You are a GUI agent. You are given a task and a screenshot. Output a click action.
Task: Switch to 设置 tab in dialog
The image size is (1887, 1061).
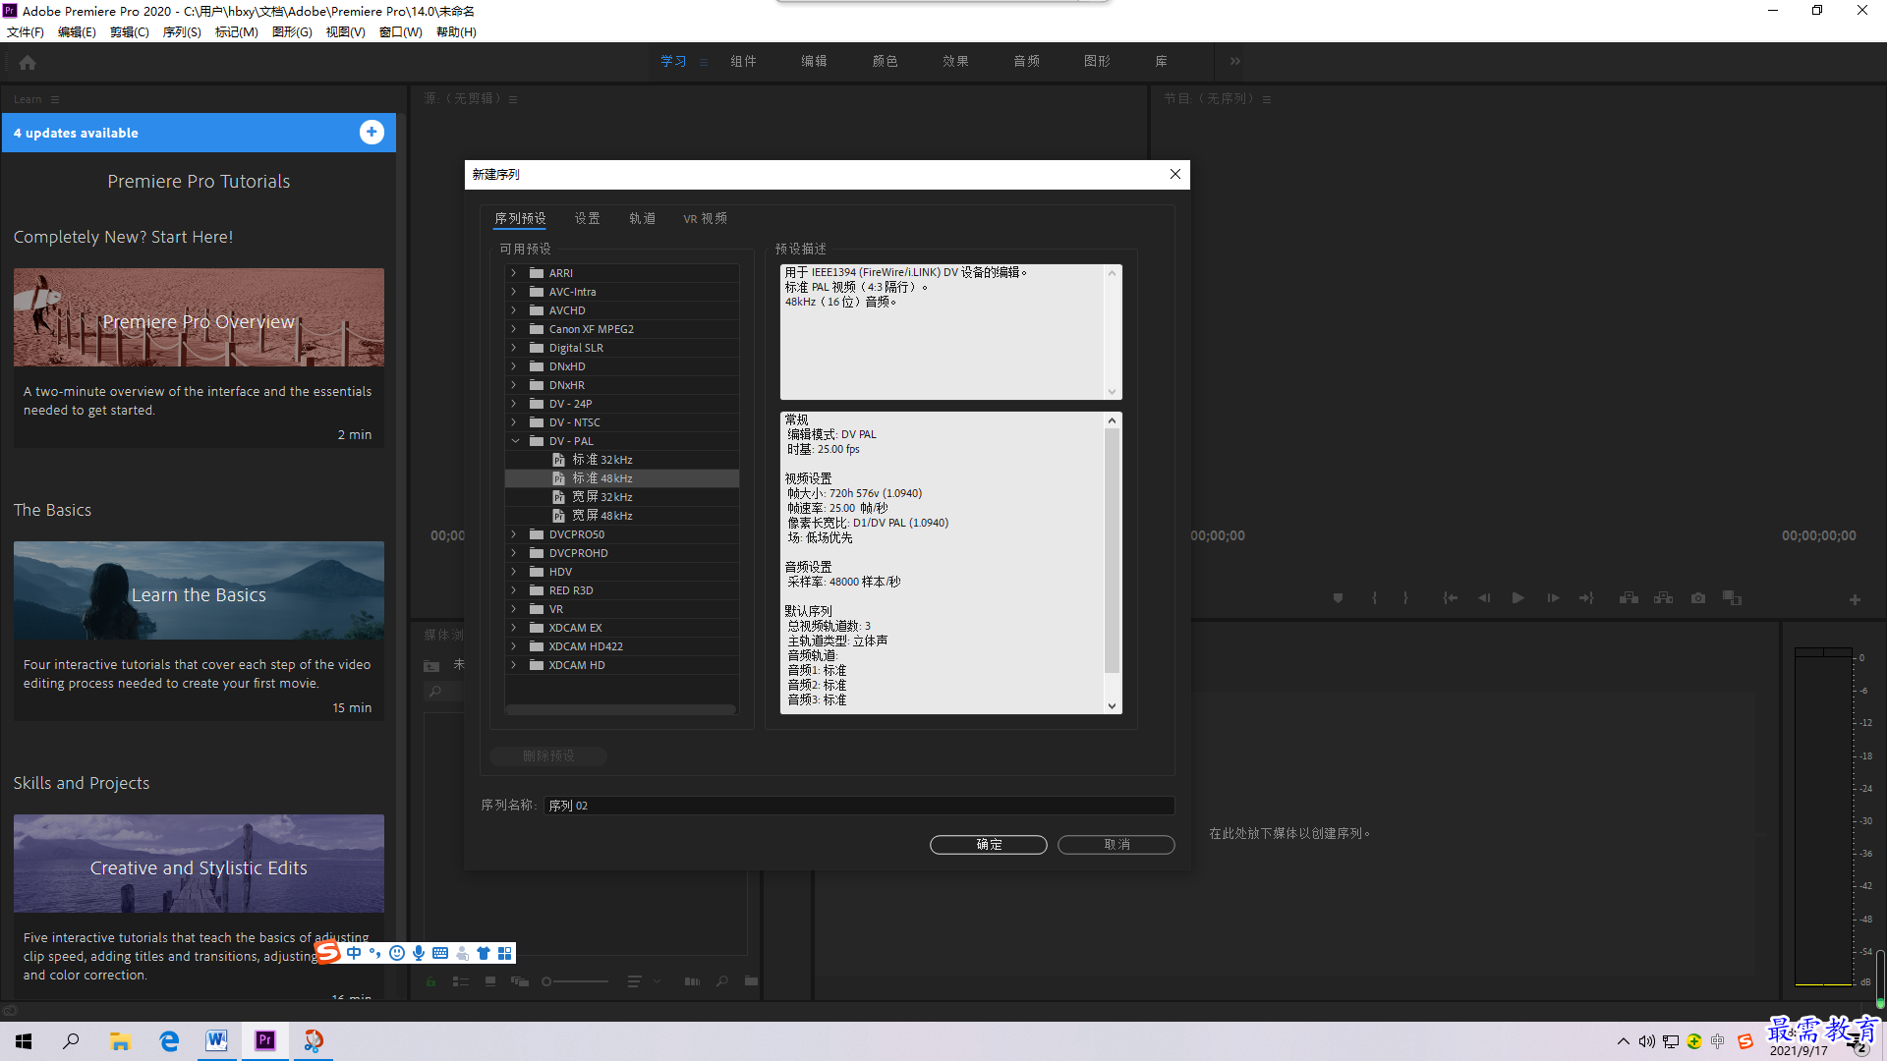[587, 218]
